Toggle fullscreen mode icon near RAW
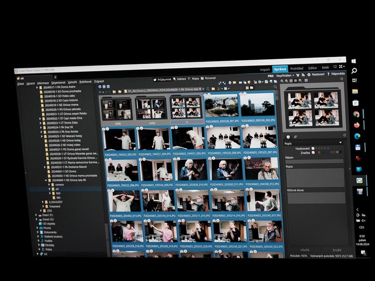Image resolution: width=375 pixels, height=281 pixels. tap(341, 66)
